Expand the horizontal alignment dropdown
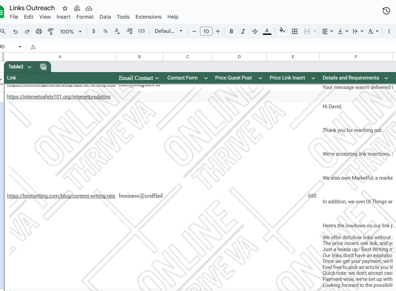Image resolution: width=396 pixels, height=291 pixels. [331, 31]
